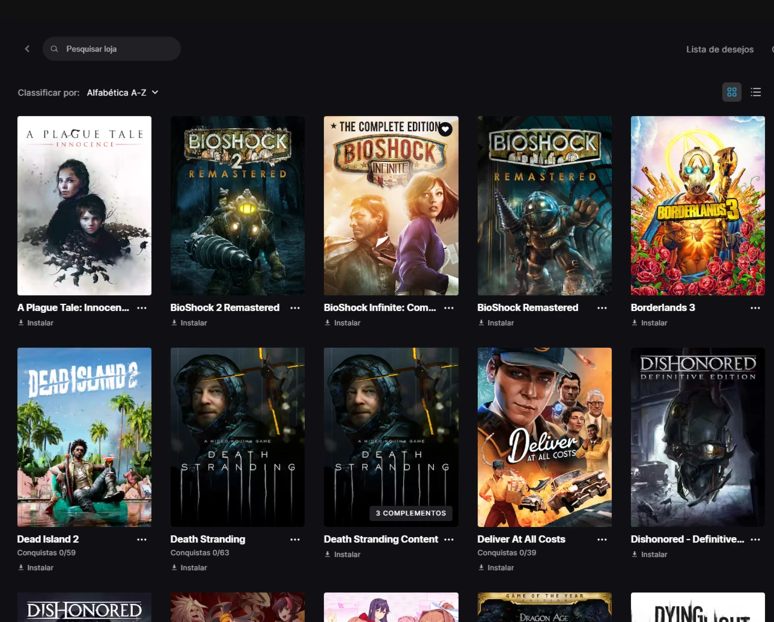The height and width of the screenshot is (622, 774).
Task: Open options menu for BioShock 2 Remastered
Action: (295, 307)
